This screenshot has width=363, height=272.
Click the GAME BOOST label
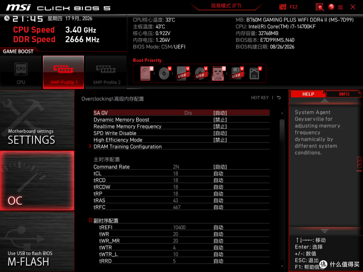tap(18, 51)
